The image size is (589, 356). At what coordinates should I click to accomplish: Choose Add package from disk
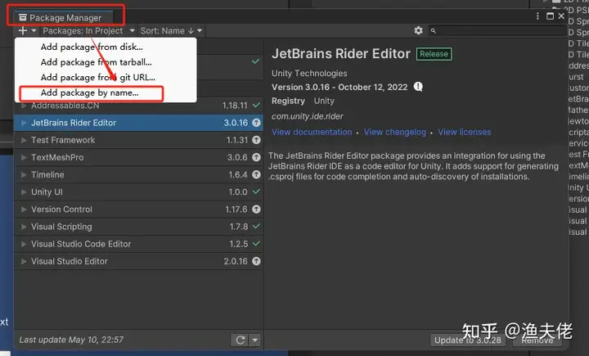point(106,47)
